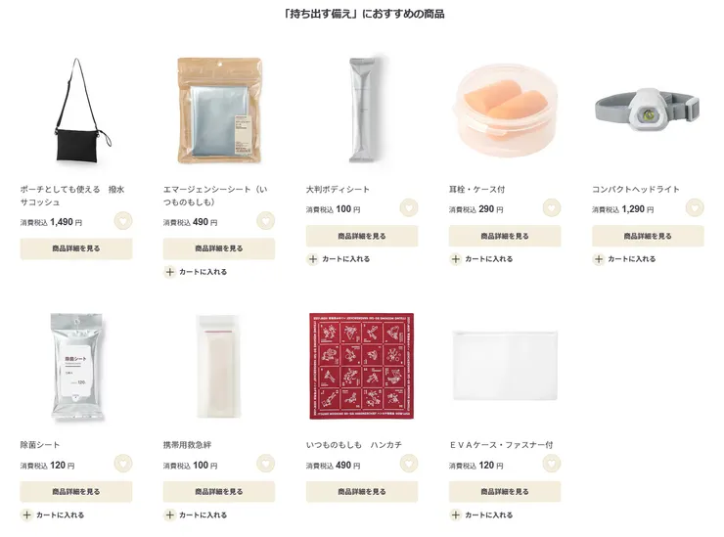This screenshot has height=537, width=724.
Task: Select the orange earplugs product thumbnail
Action: 505,111
